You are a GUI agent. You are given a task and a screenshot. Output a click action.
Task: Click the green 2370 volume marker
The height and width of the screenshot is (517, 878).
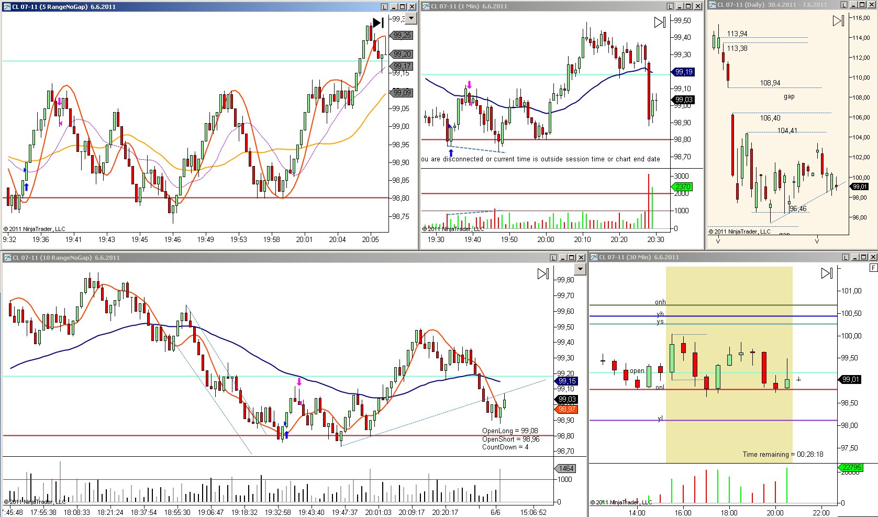pyautogui.click(x=682, y=186)
